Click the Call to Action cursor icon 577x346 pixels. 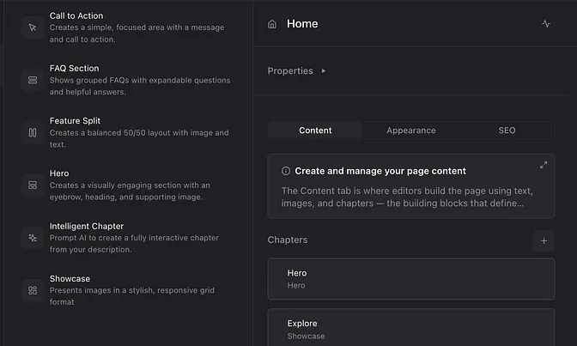tap(33, 27)
